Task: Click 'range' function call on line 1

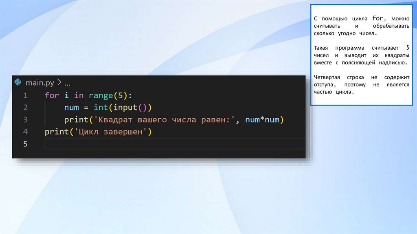Action: pyautogui.click(x=101, y=95)
